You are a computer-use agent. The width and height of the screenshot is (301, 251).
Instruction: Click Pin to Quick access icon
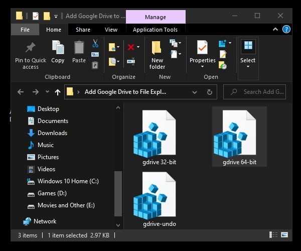[x=30, y=47]
